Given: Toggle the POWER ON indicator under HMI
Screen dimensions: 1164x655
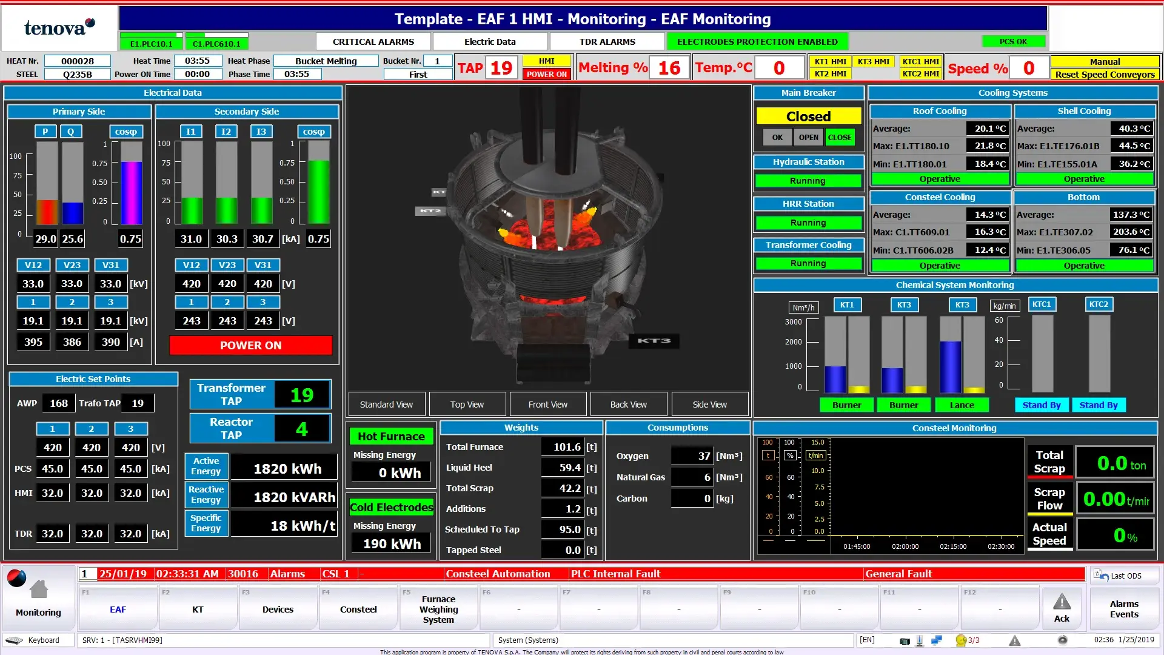Looking at the screenshot, I should pyautogui.click(x=547, y=75).
